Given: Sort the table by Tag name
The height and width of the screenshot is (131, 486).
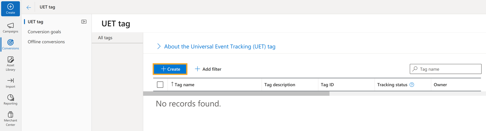Looking at the screenshot, I should (x=184, y=85).
